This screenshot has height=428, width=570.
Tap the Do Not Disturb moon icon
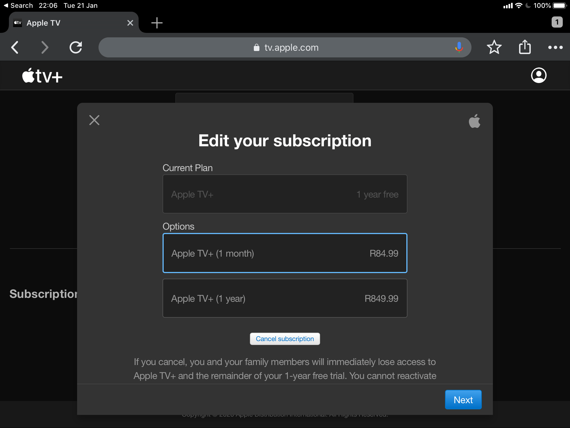tap(528, 6)
